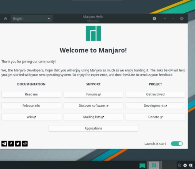
Task: Close the Manjaro Hello window
Action: click(x=182, y=19)
